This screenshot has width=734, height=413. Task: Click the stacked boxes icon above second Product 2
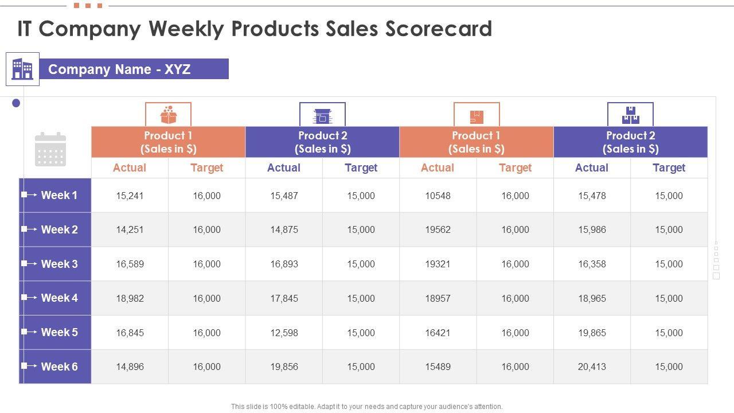coord(630,115)
